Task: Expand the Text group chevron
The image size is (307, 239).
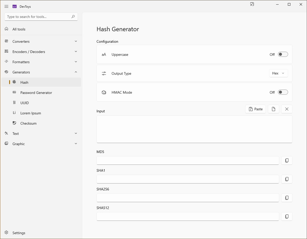Action: pyautogui.click(x=76, y=133)
